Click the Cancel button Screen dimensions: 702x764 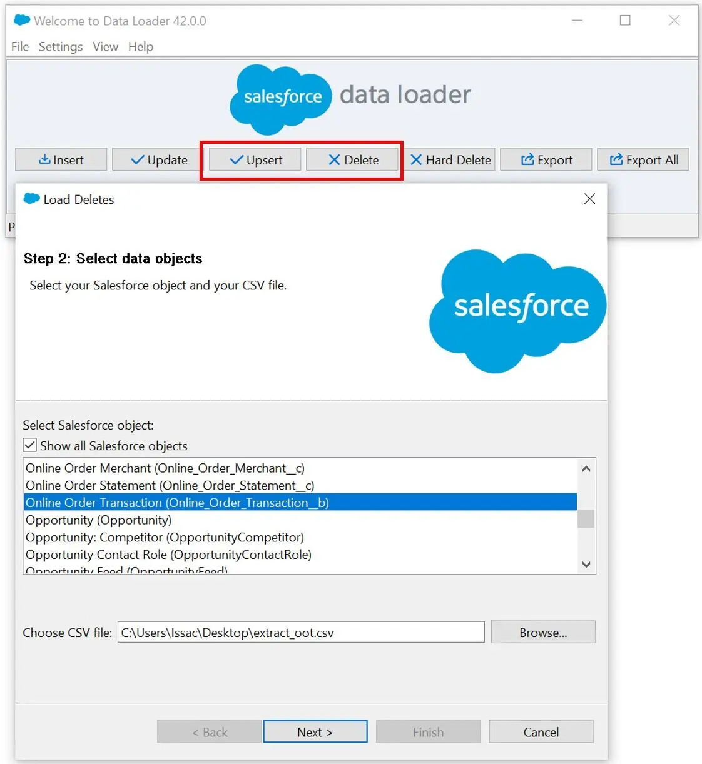[541, 732]
